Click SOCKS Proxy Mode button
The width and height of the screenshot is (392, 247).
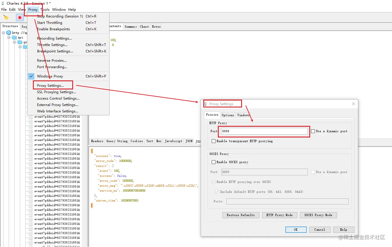pos(318,215)
